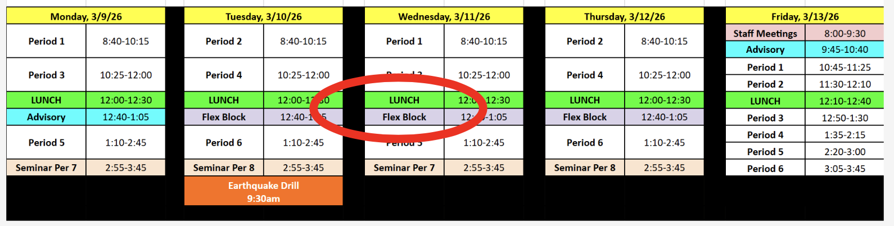Click the Friday, 3/13/26 header cell

tap(805, 16)
